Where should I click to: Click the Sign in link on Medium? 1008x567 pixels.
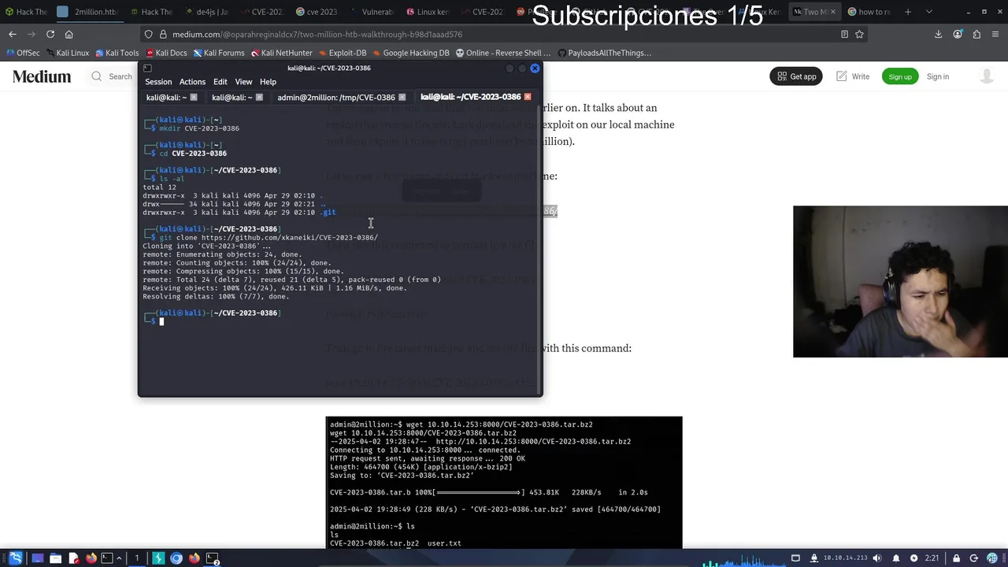click(938, 76)
